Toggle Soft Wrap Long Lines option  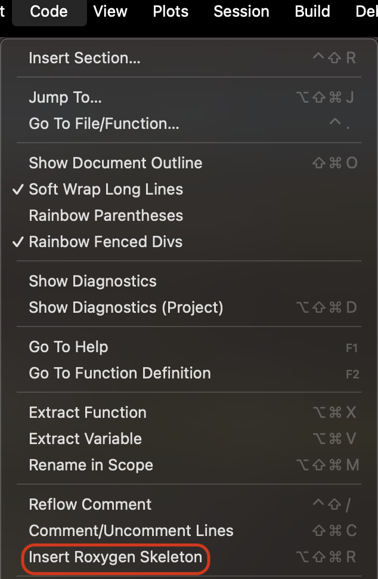point(189,189)
